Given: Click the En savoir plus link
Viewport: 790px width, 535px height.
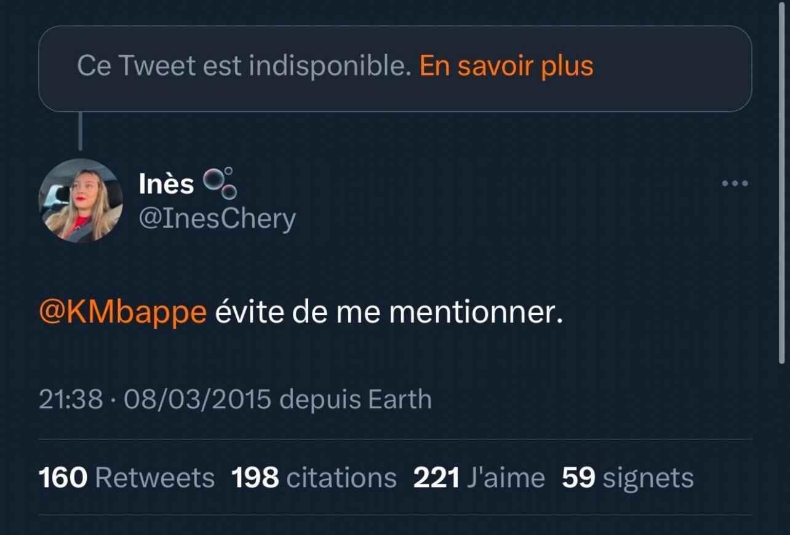Looking at the screenshot, I should coord(506,66).
